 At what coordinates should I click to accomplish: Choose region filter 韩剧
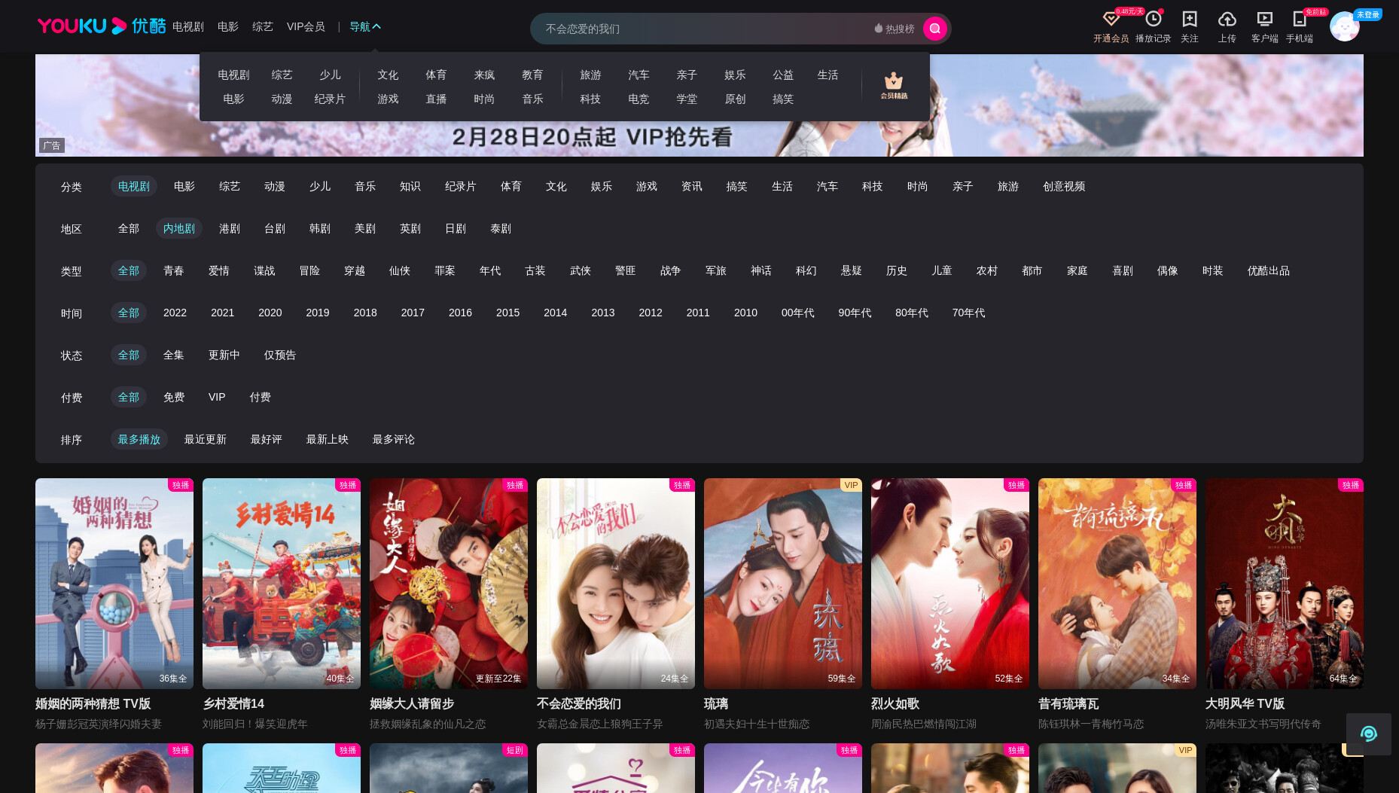click(320, 228)
